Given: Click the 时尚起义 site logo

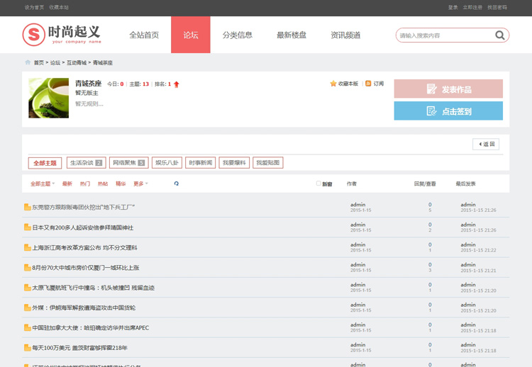Looking at the screenshot, I should 62,34.
